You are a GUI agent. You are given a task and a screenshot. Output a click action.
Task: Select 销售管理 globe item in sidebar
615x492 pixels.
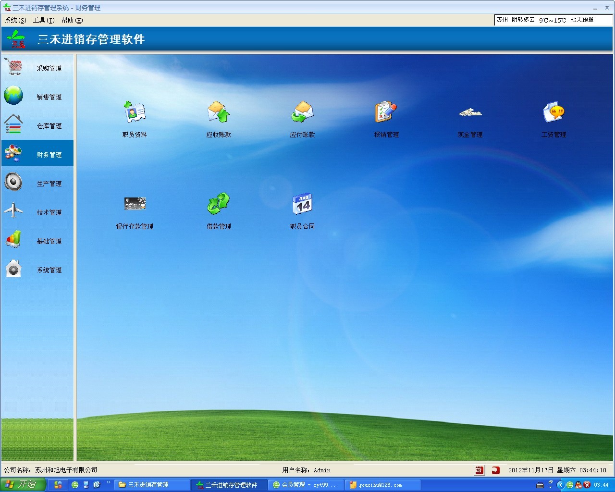click(x=37, y=97)
